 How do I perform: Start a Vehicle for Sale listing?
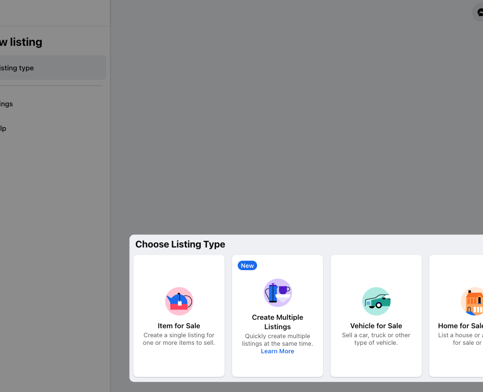coord(376,315)
